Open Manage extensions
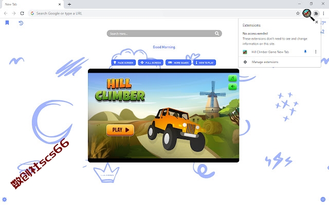 [x=265, y=62]
